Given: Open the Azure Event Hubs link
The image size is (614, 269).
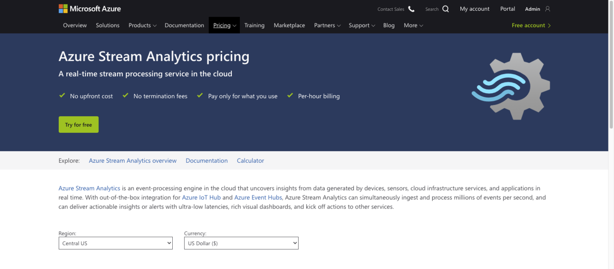Looking at the screenshot, I should point(258,197).
